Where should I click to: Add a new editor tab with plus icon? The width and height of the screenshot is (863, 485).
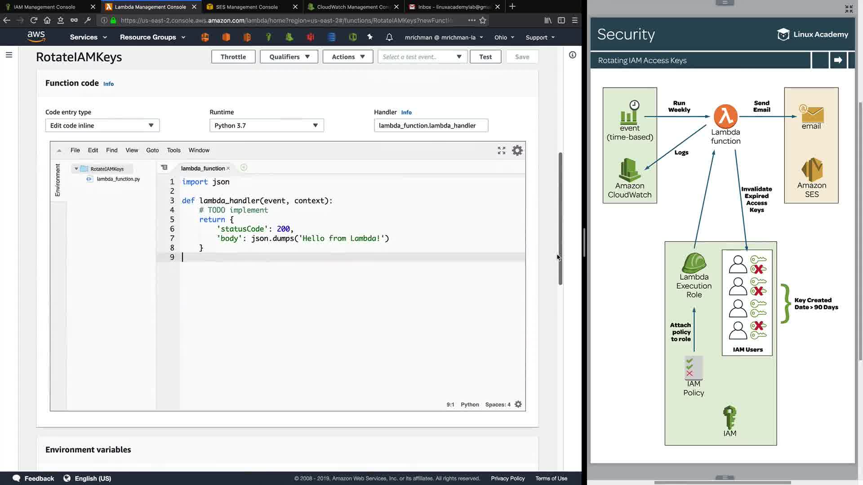pyautogui.click(x=244, y=168)
